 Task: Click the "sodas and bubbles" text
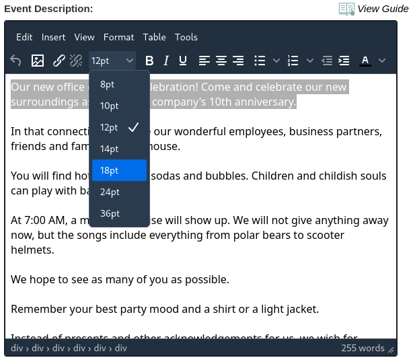point(199,176)
